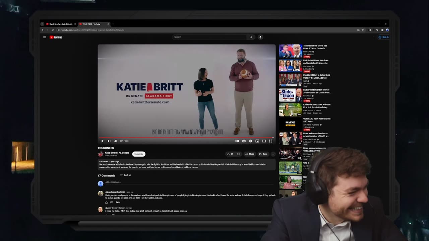Seek on the red video progress bar
Screen dimensions: 429x241
coord(186,137)
